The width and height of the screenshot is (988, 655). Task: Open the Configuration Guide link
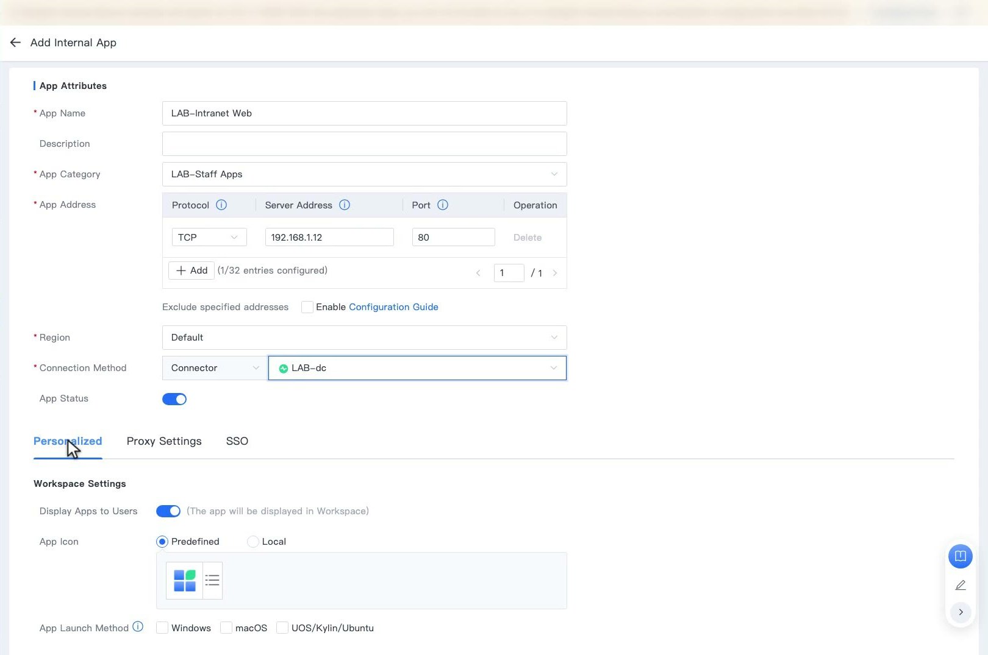pyautogui.click(x=393, y=307)
